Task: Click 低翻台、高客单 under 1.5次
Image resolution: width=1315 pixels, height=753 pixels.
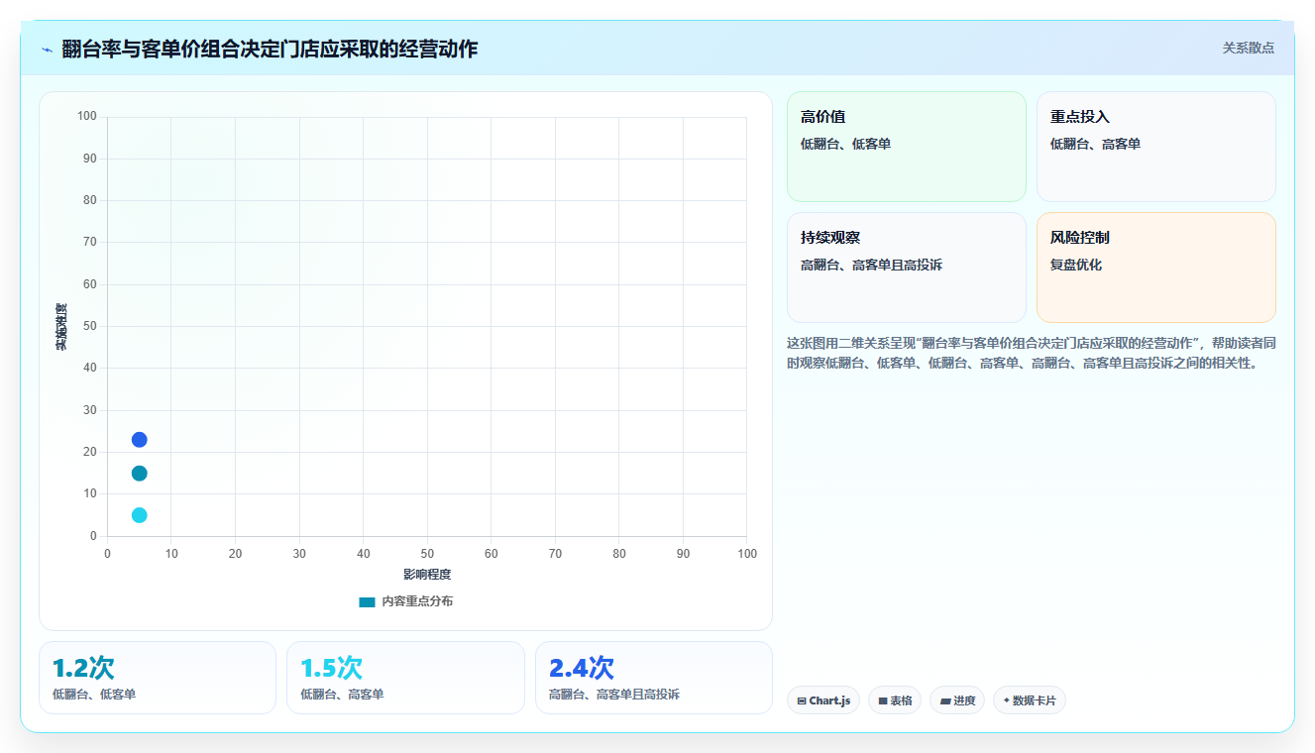Action: [x=342, y=695]
